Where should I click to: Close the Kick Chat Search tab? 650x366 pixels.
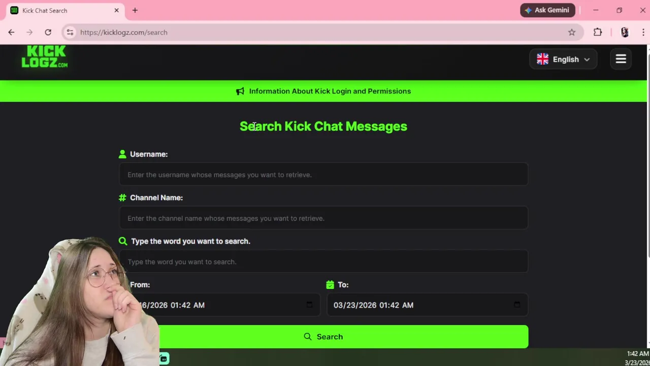pyautogui.click(x=117, y=10)
